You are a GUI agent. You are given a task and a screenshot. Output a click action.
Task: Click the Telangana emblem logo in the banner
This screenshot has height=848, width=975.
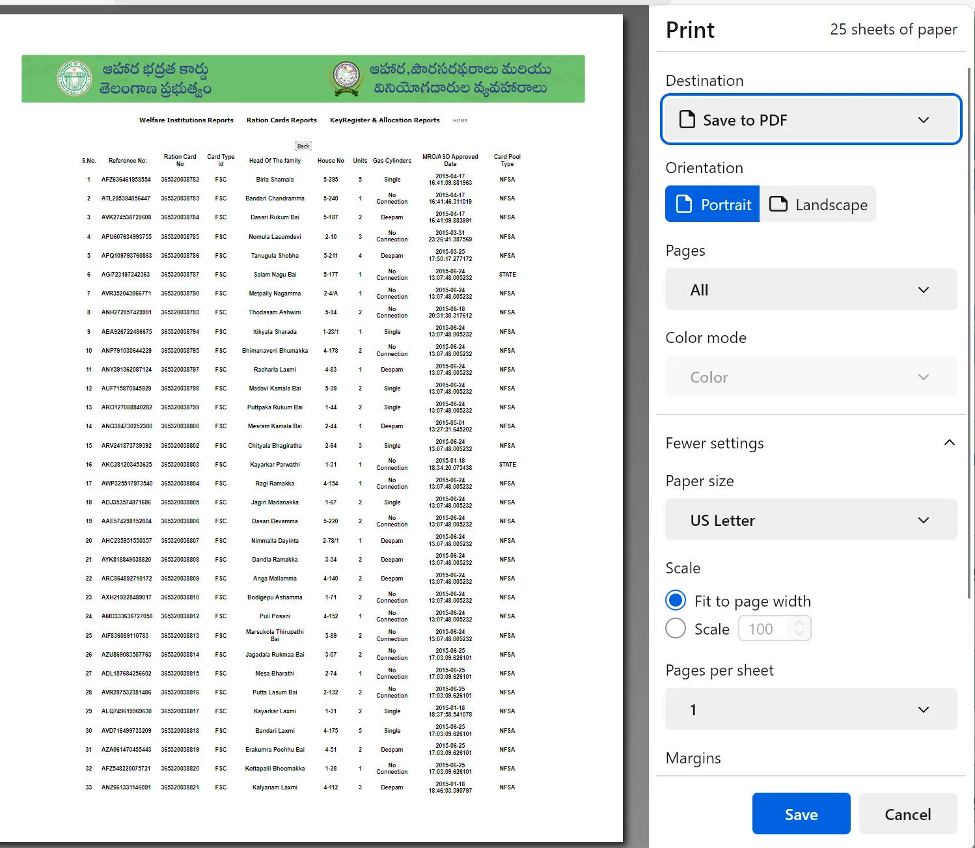tap(74, 79)
